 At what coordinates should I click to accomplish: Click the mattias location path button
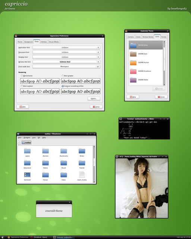pos(26,143)
